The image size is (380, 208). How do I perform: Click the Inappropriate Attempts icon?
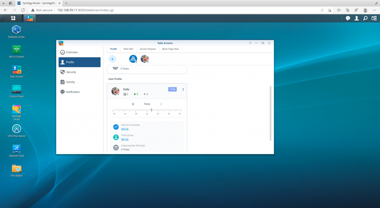pyautogui.click(x=116, y=148)
